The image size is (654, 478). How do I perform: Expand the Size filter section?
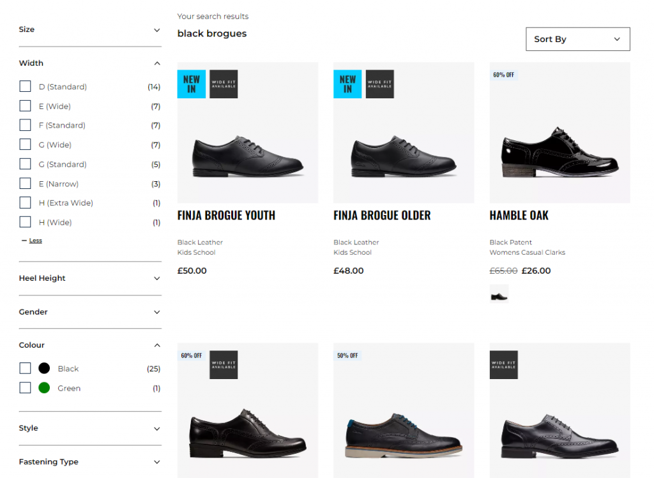click(x=157, y=30)
